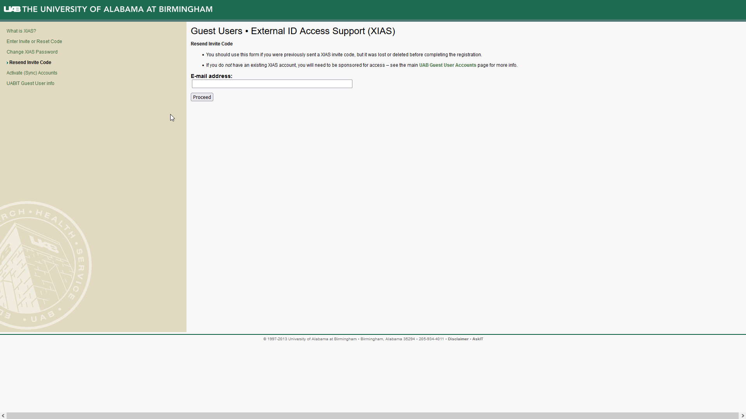Open UAB Guest User Accounts link
This screenshot has width=746, height=419.
point(448,65)
